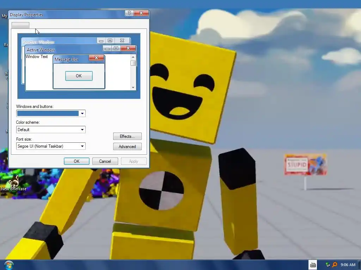Click OK inside the preview Message Box
Screen dimensions: 361x270
79,76
